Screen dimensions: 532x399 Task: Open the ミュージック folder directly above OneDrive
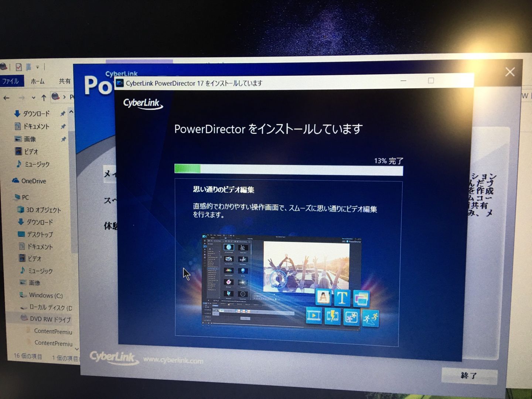point(33,164)
